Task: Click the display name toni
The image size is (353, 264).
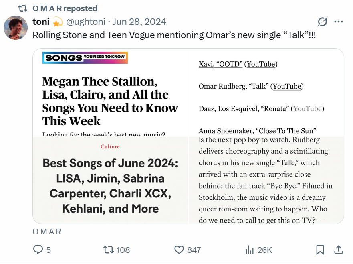Action: [41, 22]
